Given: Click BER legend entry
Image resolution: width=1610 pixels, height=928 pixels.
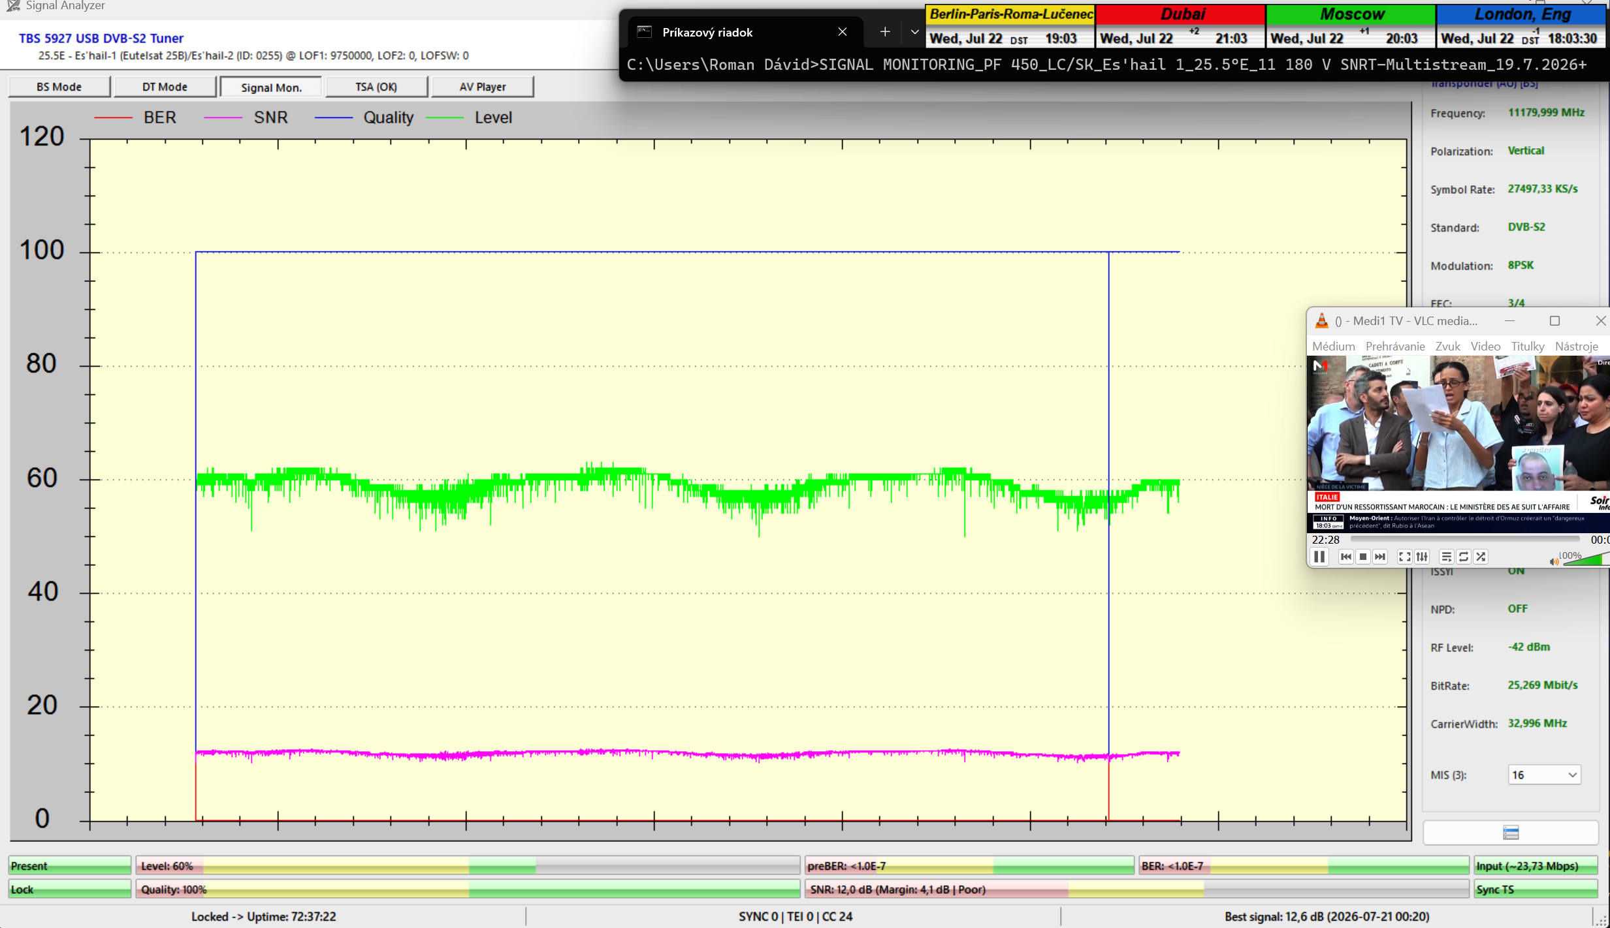Looking at the screenshot, I should (135, 117).
